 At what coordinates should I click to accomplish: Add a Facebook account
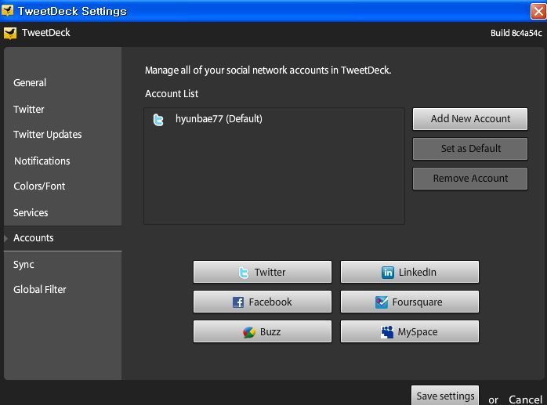(x=263, y=302)
